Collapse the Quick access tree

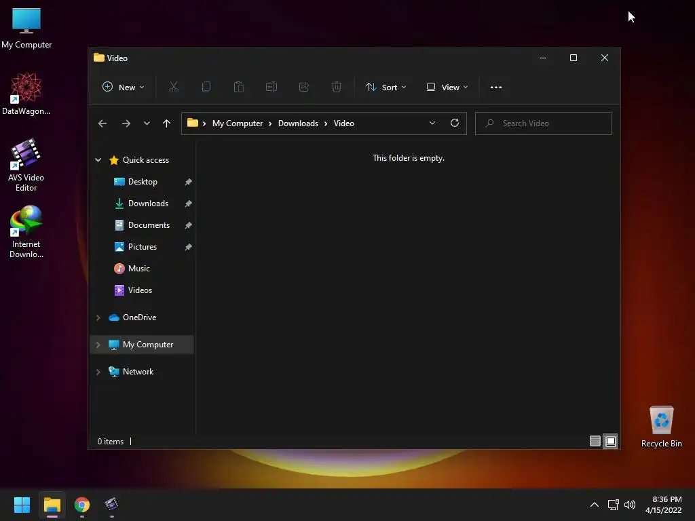pos(98,160)
